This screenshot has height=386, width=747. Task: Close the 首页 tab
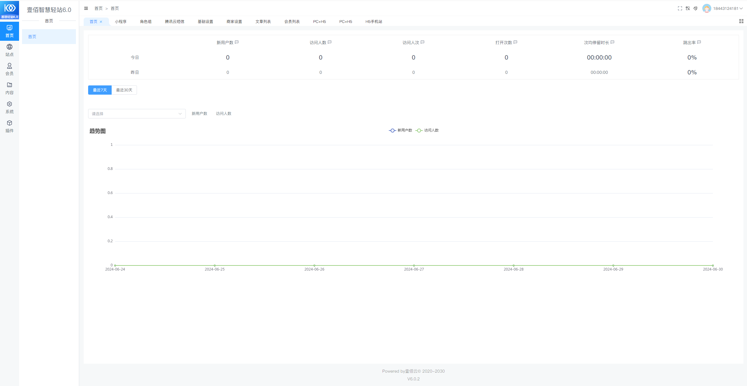coord(101,22)
